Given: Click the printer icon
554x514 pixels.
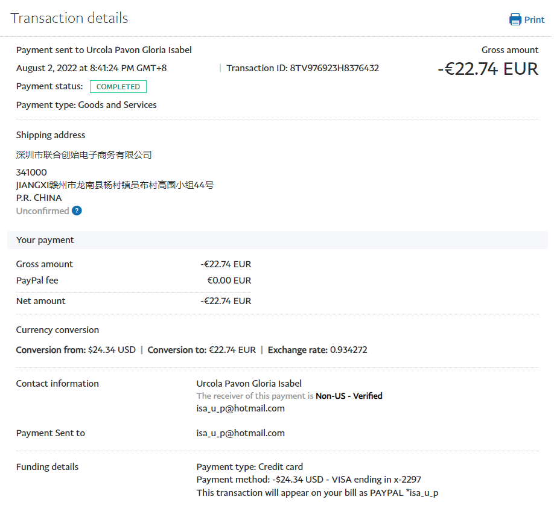Looking at the screenshot, I should click(515, 19).
